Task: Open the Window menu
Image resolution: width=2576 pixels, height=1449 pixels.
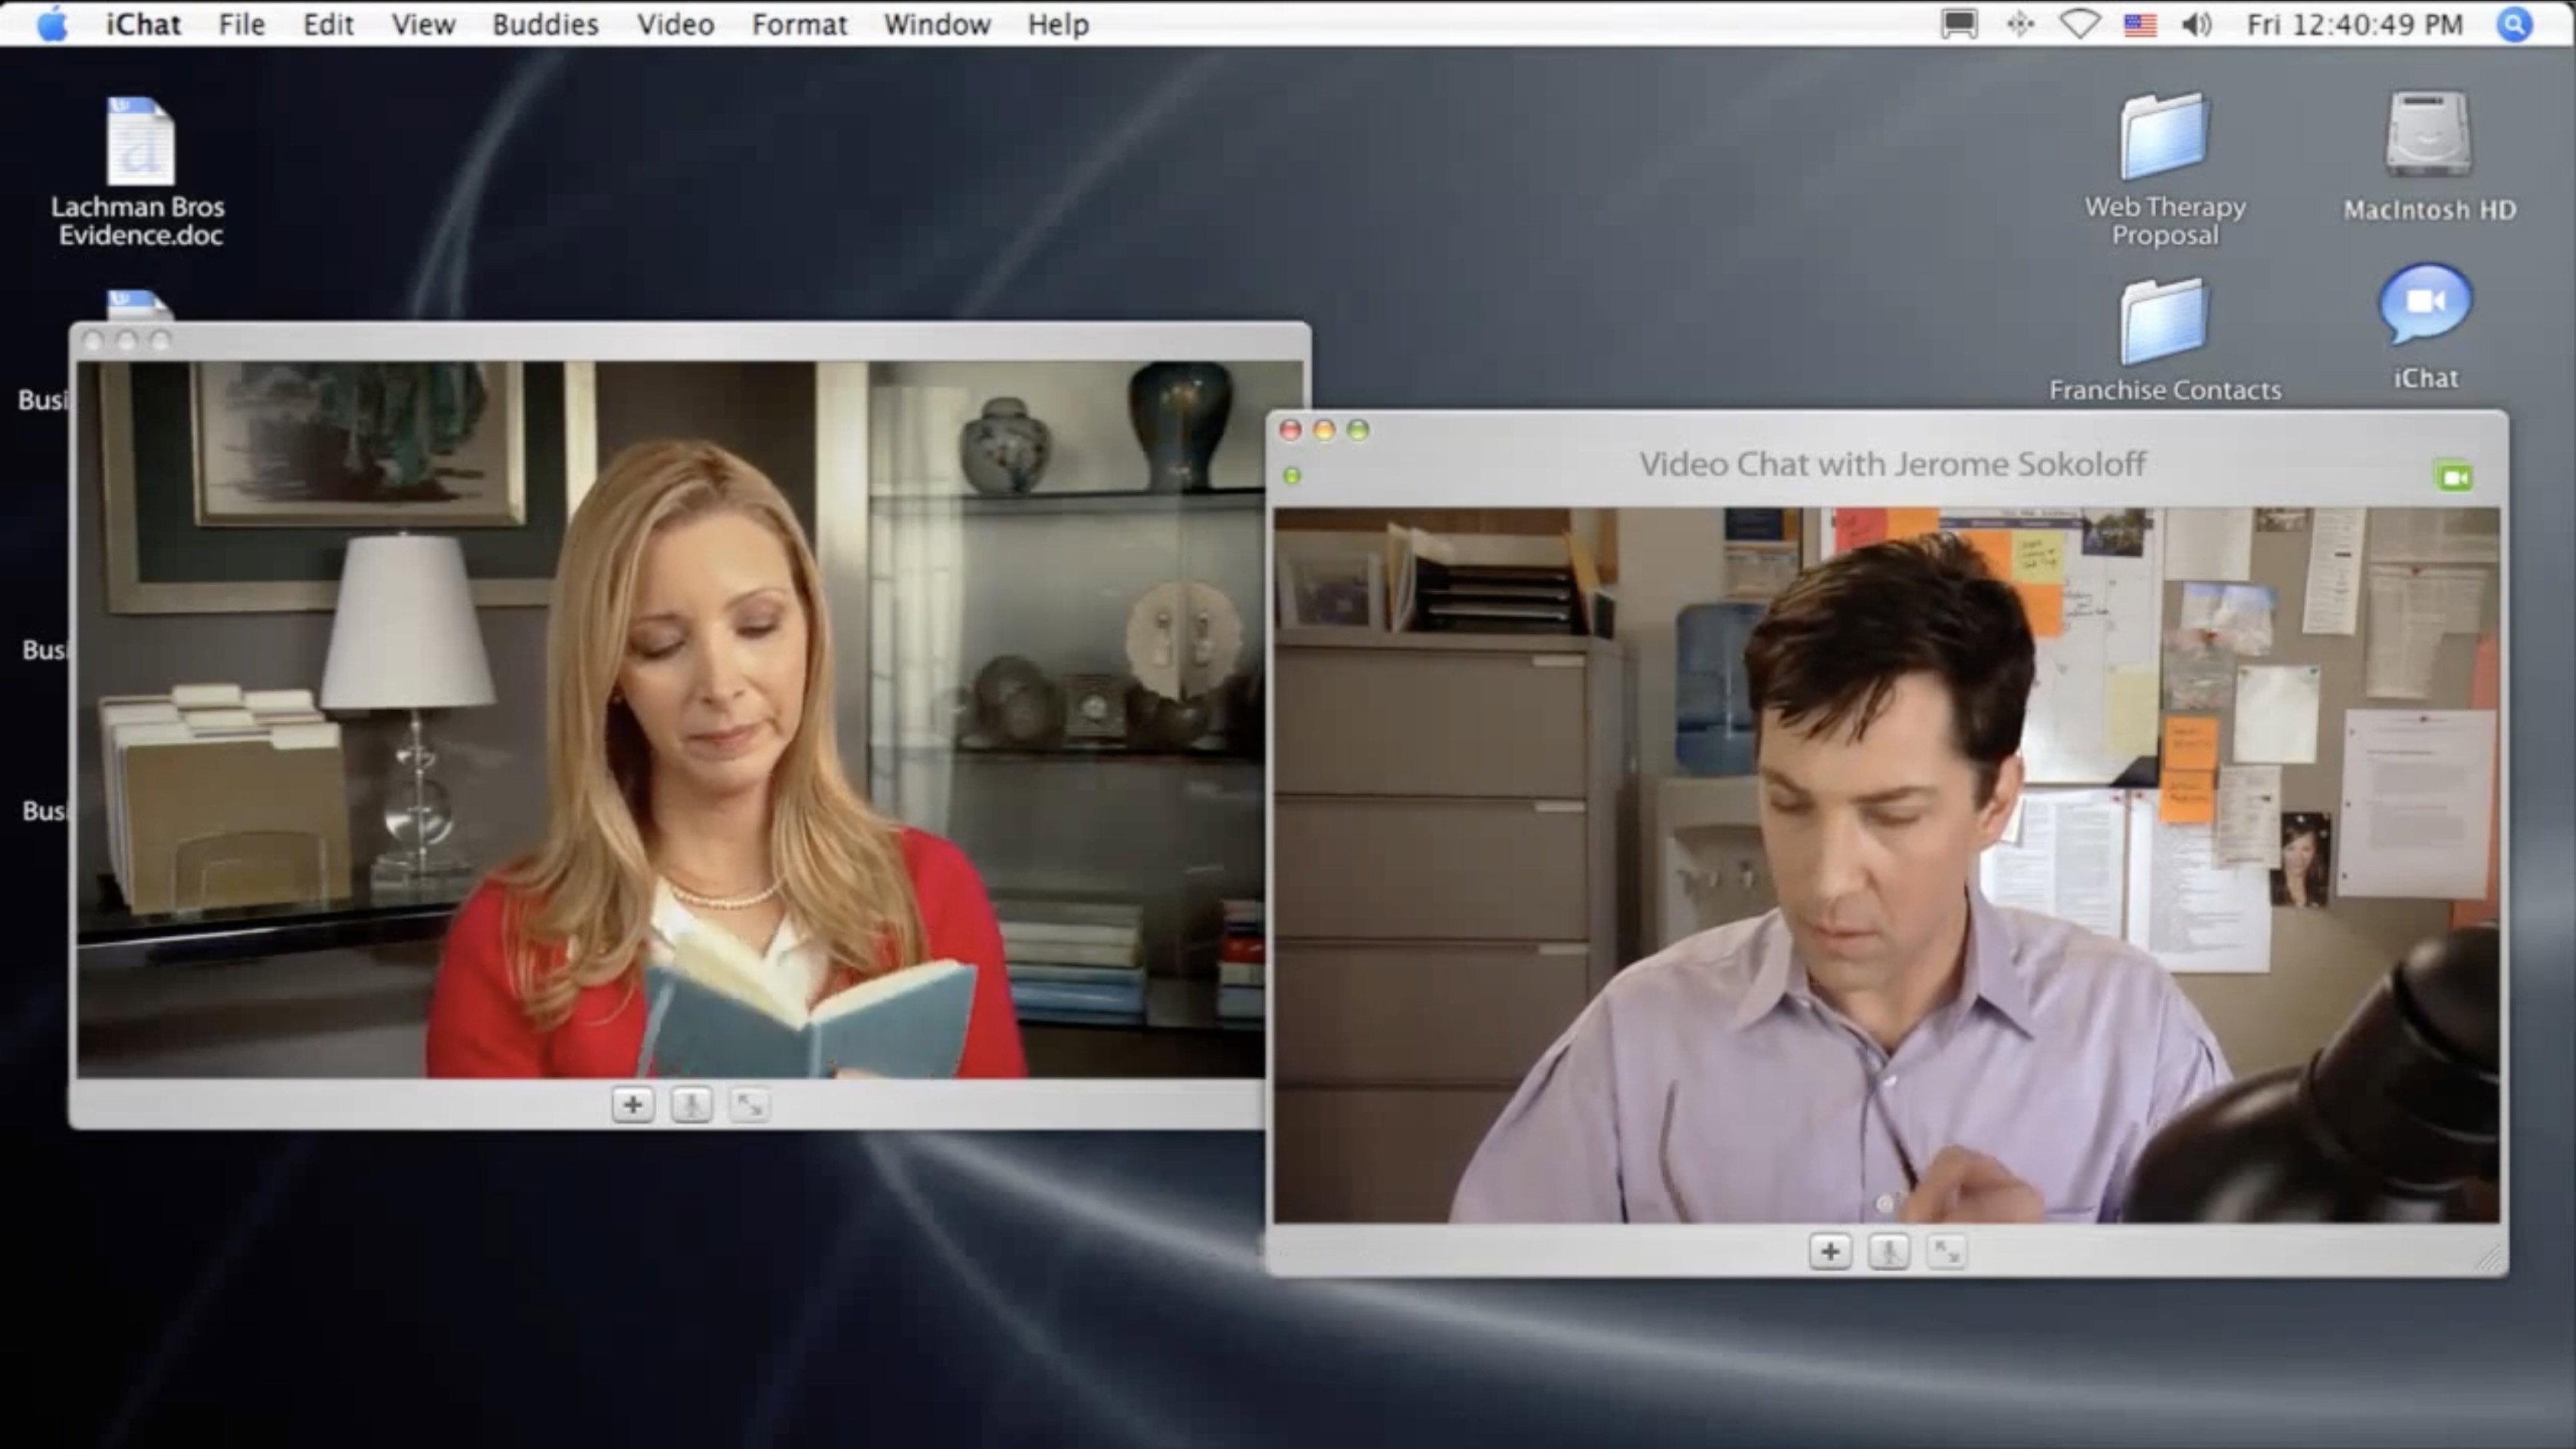Action: click(937, 24)
